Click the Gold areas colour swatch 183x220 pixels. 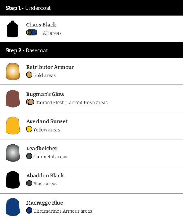[x=29, y=75]
